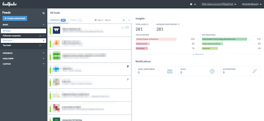Expand the CUSTOM feeds section

pos(23,64)
